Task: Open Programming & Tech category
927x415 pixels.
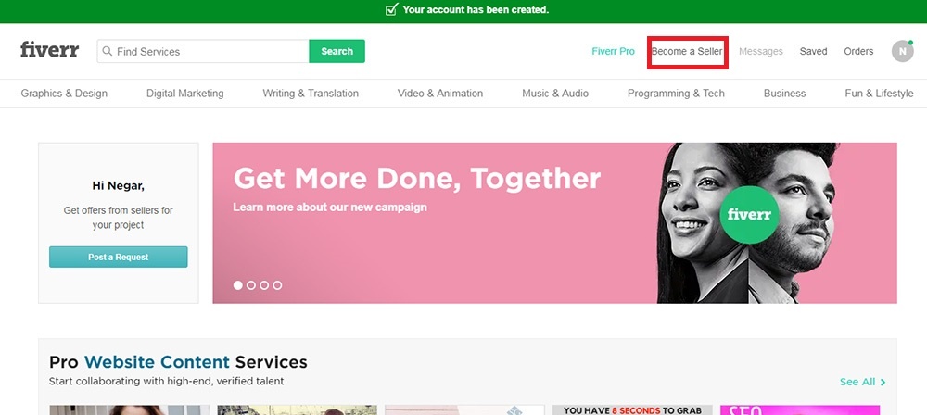Action: pyautogui.click(x=676, y=94)
